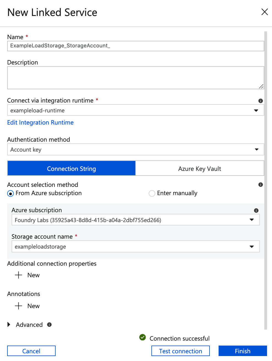Select From Azure subscription radio button
This screenshot has height=361, width=272.
(x=10, y=193)
